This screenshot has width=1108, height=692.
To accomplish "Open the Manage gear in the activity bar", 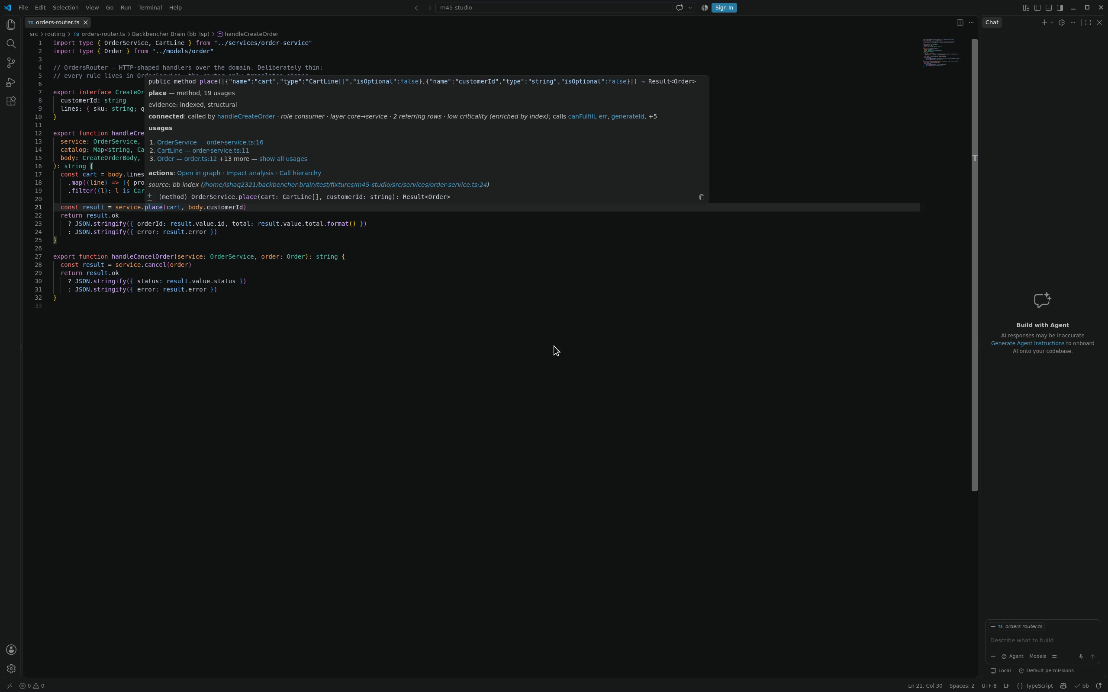I will [x=11, y=669].
